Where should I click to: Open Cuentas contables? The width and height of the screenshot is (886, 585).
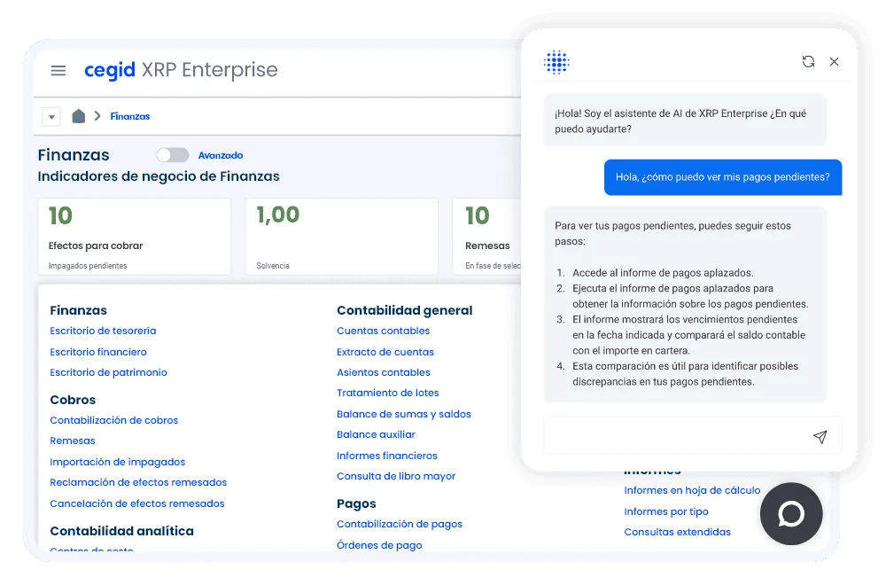click(383, 331)
